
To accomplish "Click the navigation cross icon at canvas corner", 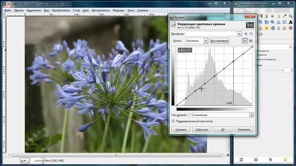I will (228, 155).
